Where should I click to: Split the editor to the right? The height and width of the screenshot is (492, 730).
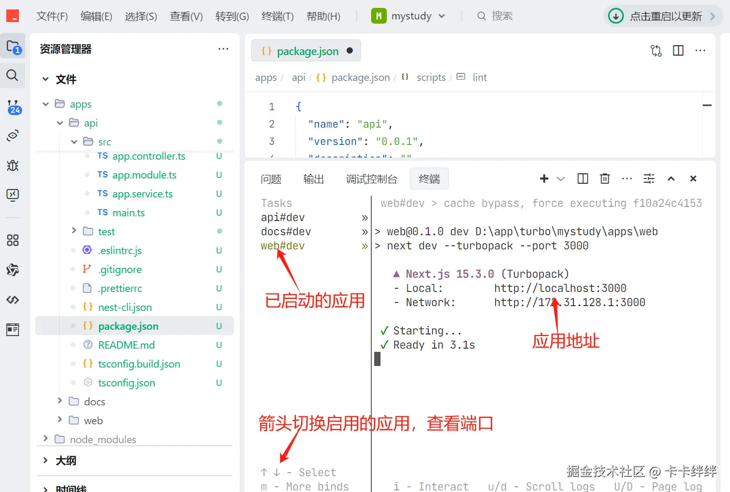pos(678,50)
